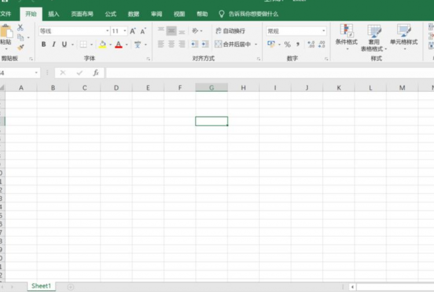Open the Name Box dropdown arrow
Screen dimensions: 434x292
tap(36, 73)
